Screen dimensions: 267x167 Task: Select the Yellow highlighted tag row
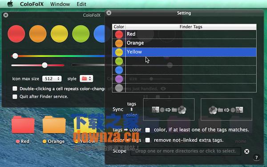click(184, 52)
